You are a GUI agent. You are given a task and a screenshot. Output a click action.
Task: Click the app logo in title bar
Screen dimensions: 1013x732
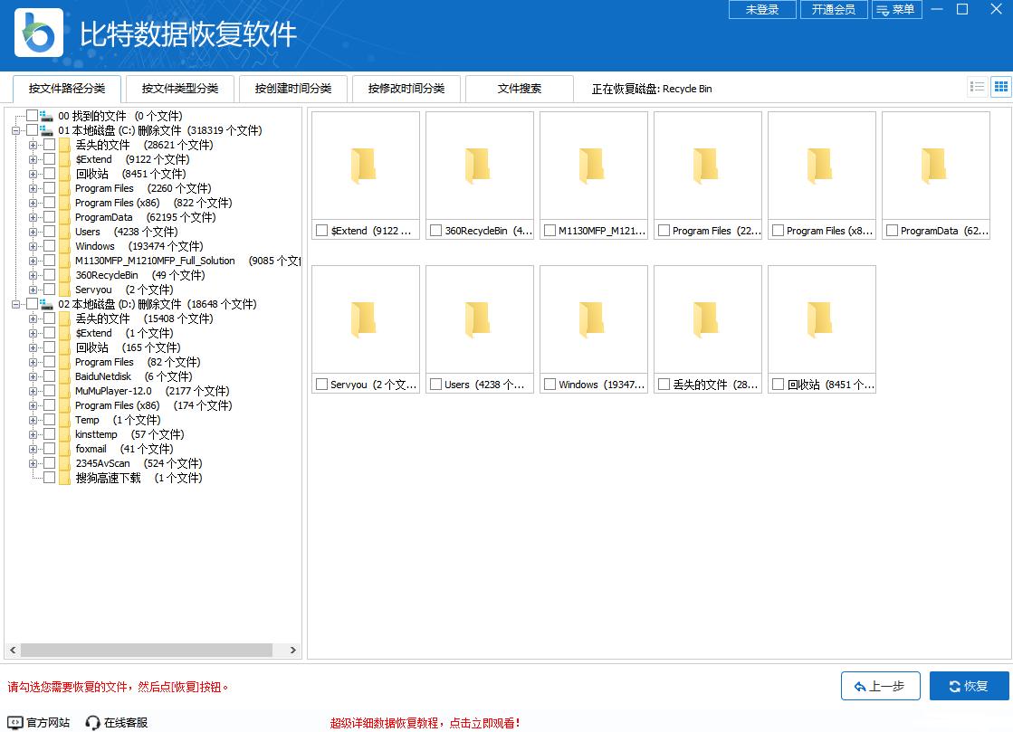coord(37,33)
